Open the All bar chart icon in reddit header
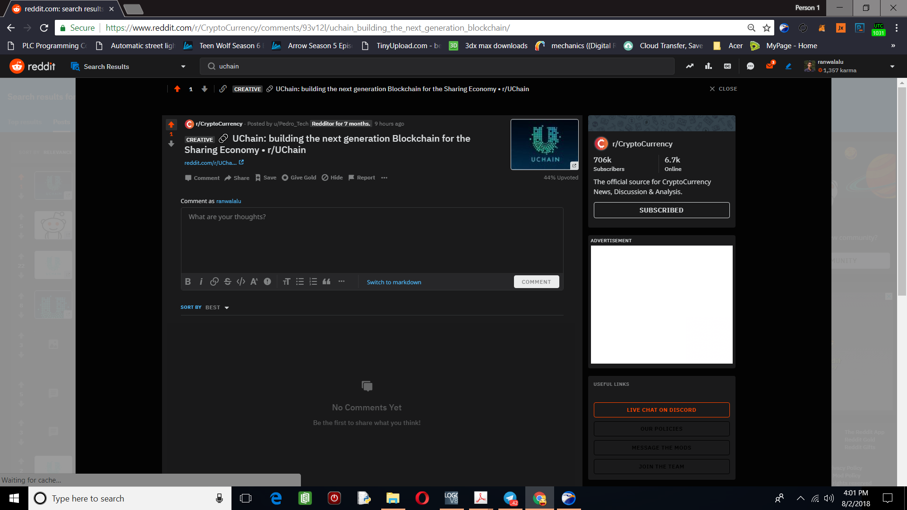907x510 pixels. 709,66
